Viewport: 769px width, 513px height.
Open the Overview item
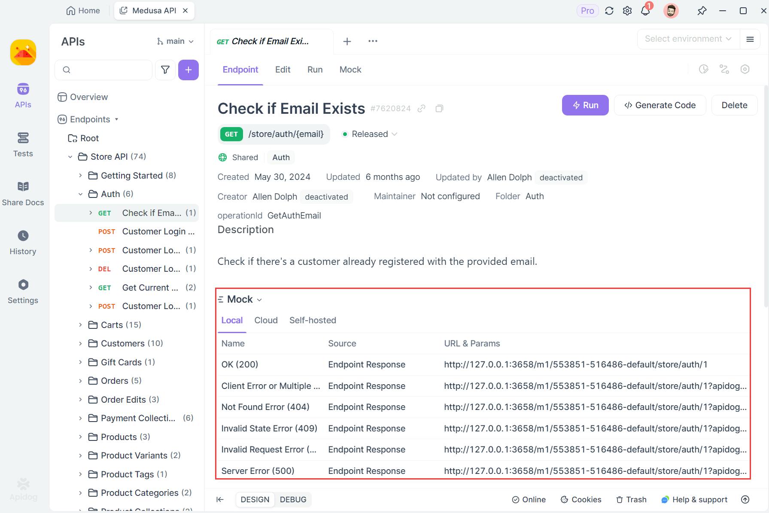pyautogui.click(x=83, y=97)
